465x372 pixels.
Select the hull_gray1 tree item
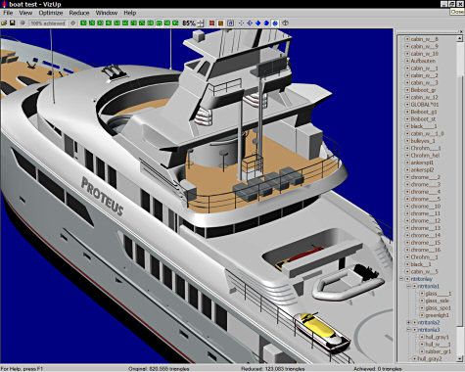coord(438,337)
